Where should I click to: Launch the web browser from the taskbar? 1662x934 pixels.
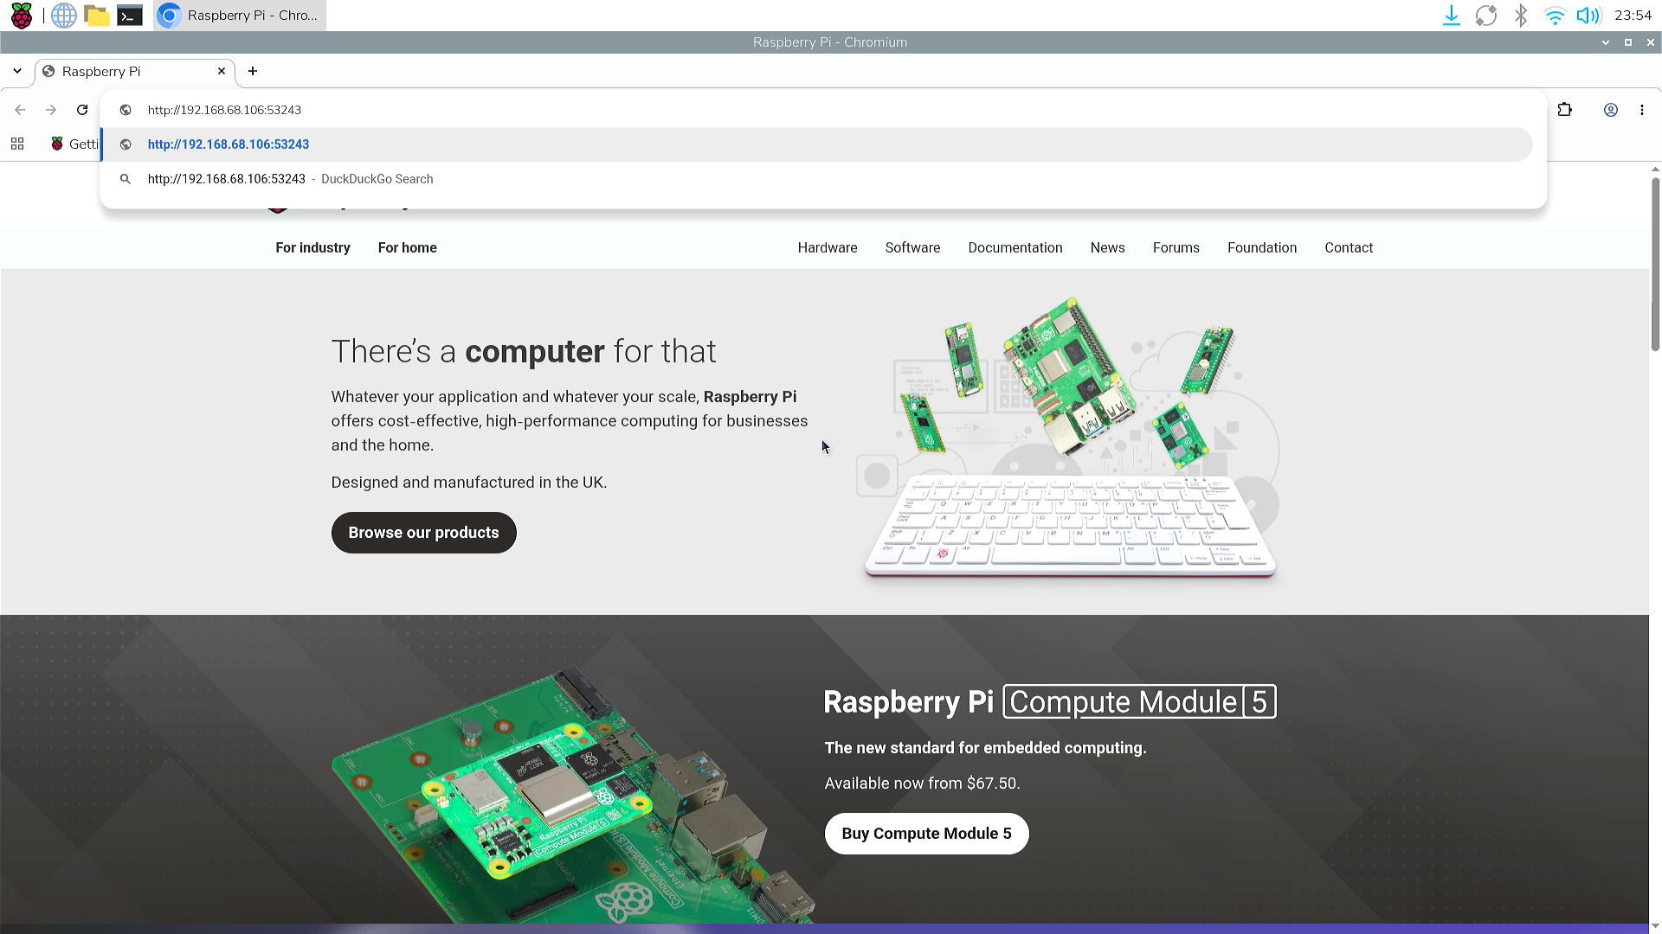point(64,16)
